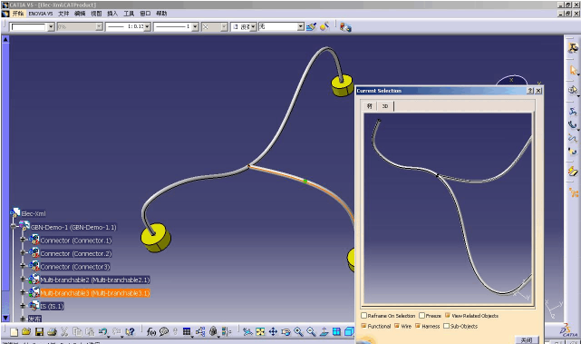Viewport: 581px width, 344px height.
Task: Click the multi-view window icon
Action: (336, 332)
